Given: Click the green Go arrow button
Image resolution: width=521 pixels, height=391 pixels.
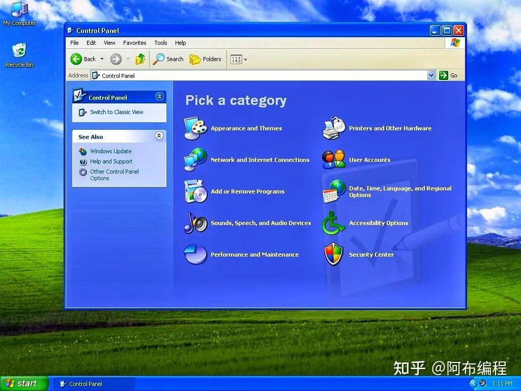Looking at the screenshot, I should tap(443, 75).
